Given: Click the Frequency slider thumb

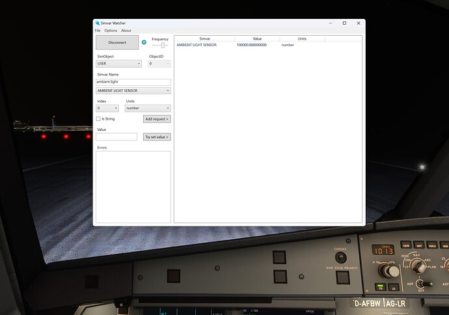Looking at the screenshot, I should (163, 46).
